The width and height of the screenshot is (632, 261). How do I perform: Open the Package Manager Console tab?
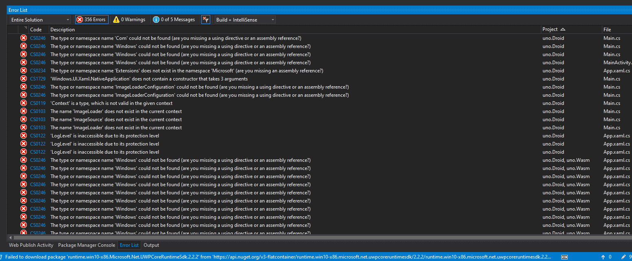tap(87, 245)
